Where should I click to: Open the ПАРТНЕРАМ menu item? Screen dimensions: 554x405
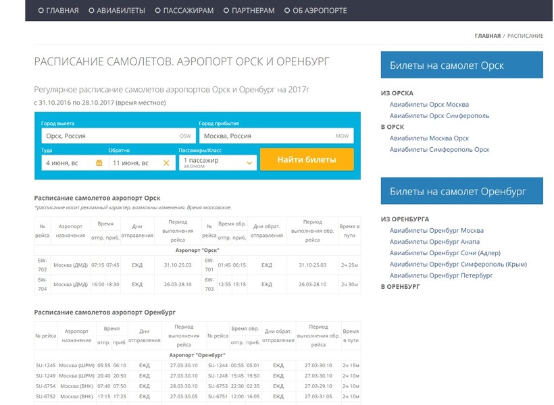click(249, 11)
